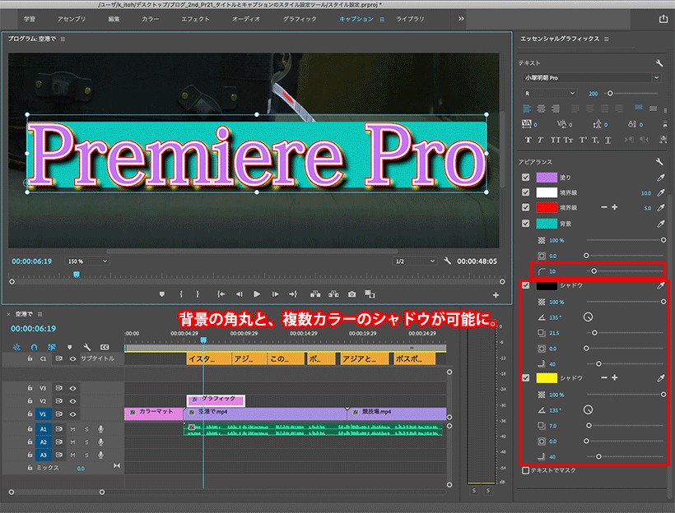Click eyedropper for the background row
The image size is (675, 513).
point(661,224)
